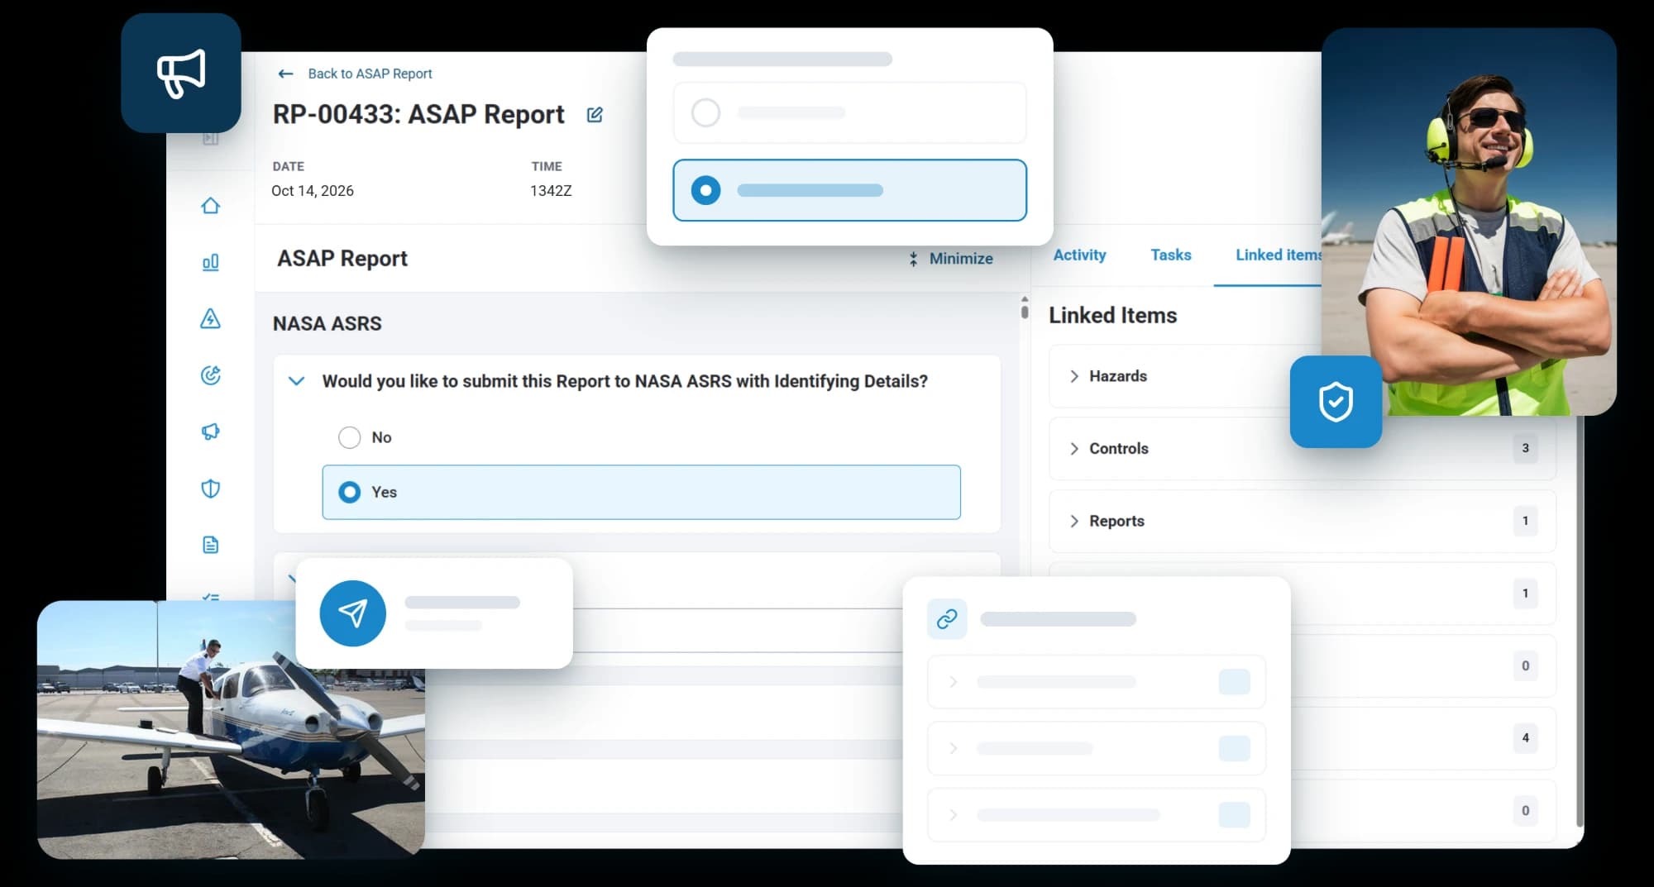
Task: Click the time value 1342Z
Action: point(551,191)
